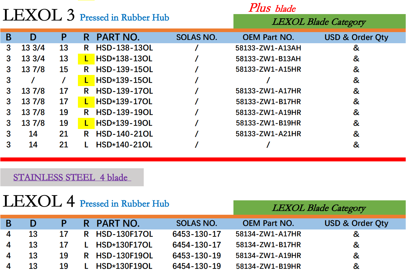Image resolution: width=406 pixels, height=274 pixels.
Task: Select part number HSD*139-17OL
Action: click(124, 101)
